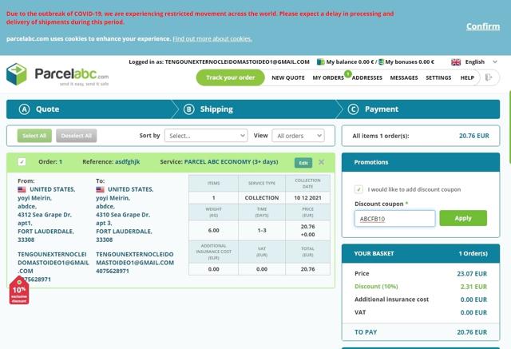This screenshot has width=511, height=349.
Task: Click the My bonuses coins icon
Action: tap(381, 62)
